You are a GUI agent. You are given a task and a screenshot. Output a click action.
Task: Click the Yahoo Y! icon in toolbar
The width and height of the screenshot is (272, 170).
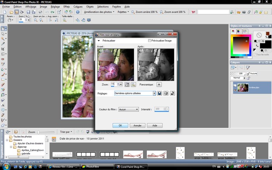click(x=193, y=12)
